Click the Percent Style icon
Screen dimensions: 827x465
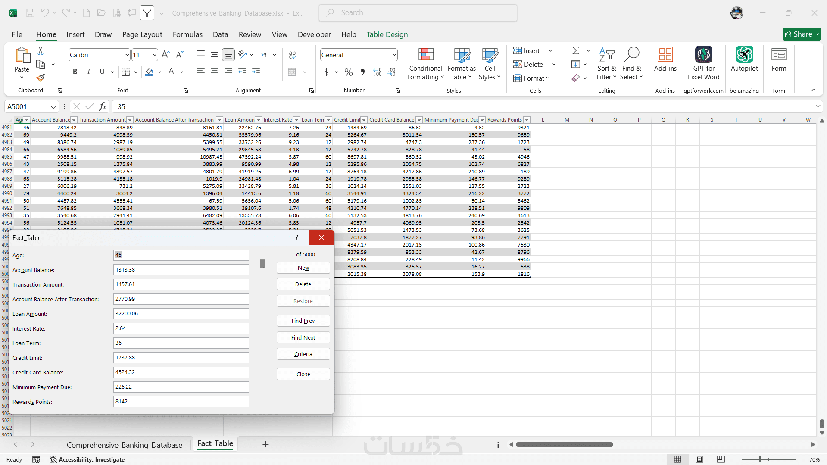pyautogui.click(x=349, y=72)
